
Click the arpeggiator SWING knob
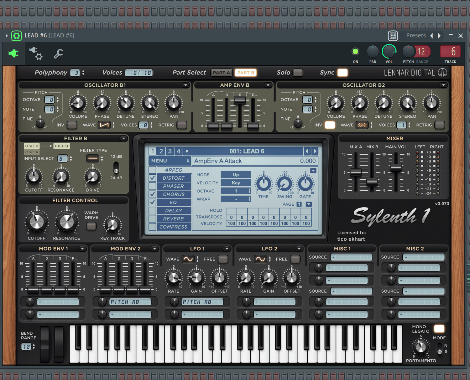285,184
